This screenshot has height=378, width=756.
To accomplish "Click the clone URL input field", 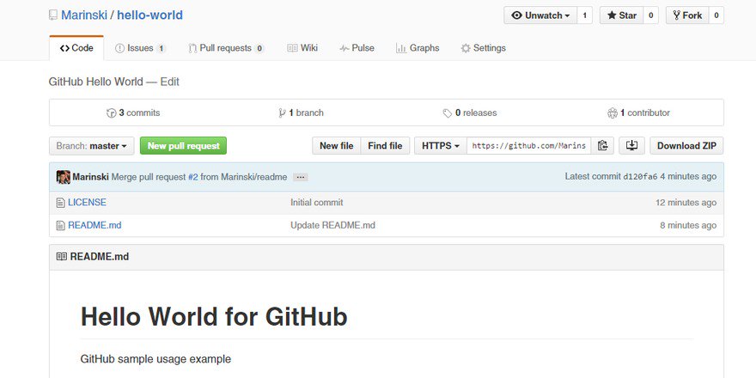I will pyautogui.click(x=529, y=145).
